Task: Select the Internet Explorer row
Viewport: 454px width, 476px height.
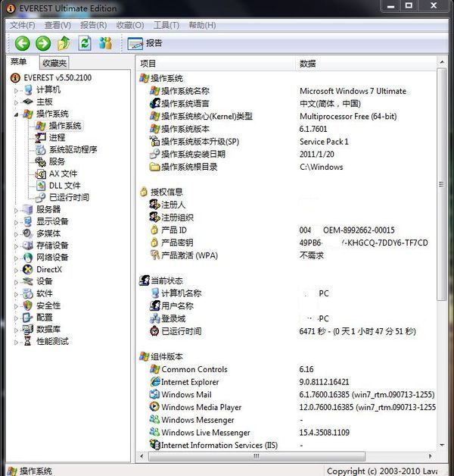Action: pyautogui.click(x=286, y=382)
